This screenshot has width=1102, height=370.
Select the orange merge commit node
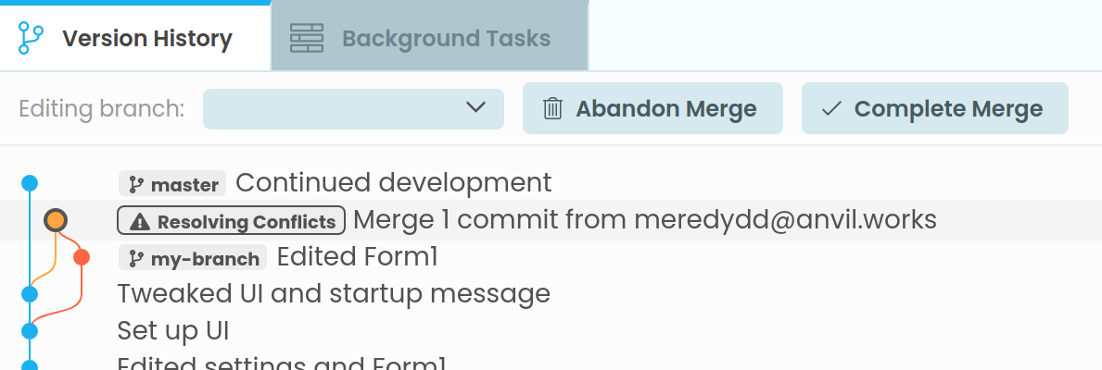coord(56,220)
